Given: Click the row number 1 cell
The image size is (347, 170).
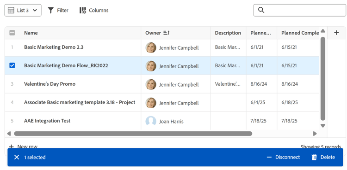Looking at the screenshot, I should pyautogui.click(x=12, y=47).
